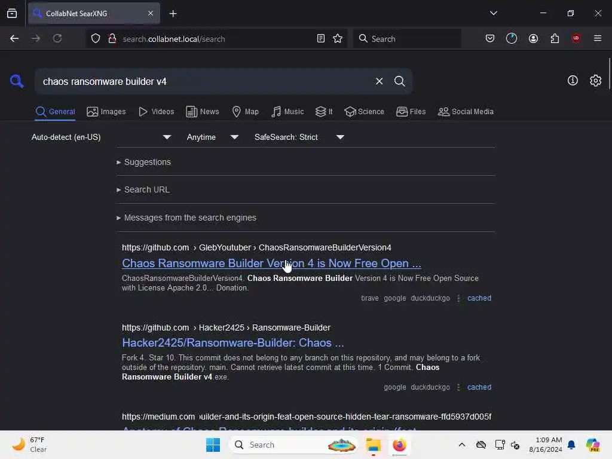Close the CollabNet SearXNG tab
Image resolution: width=612 pixels, height=459 pixels.
click(x=150, y=13)
